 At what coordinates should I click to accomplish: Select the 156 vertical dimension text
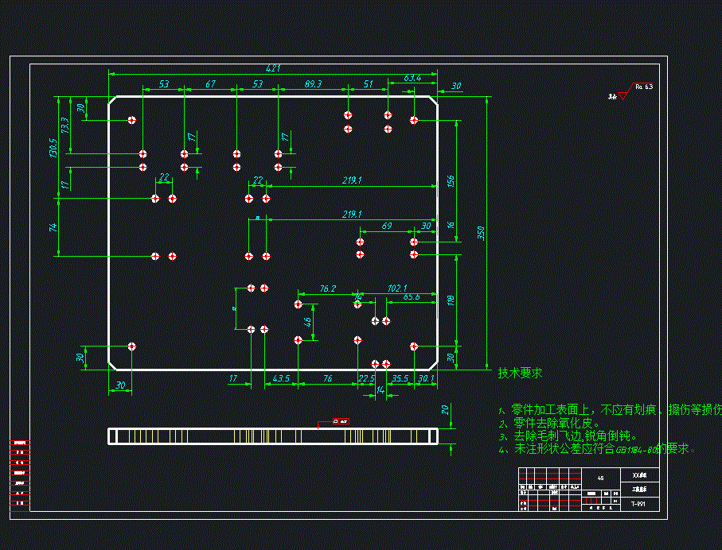click(451, 180)
